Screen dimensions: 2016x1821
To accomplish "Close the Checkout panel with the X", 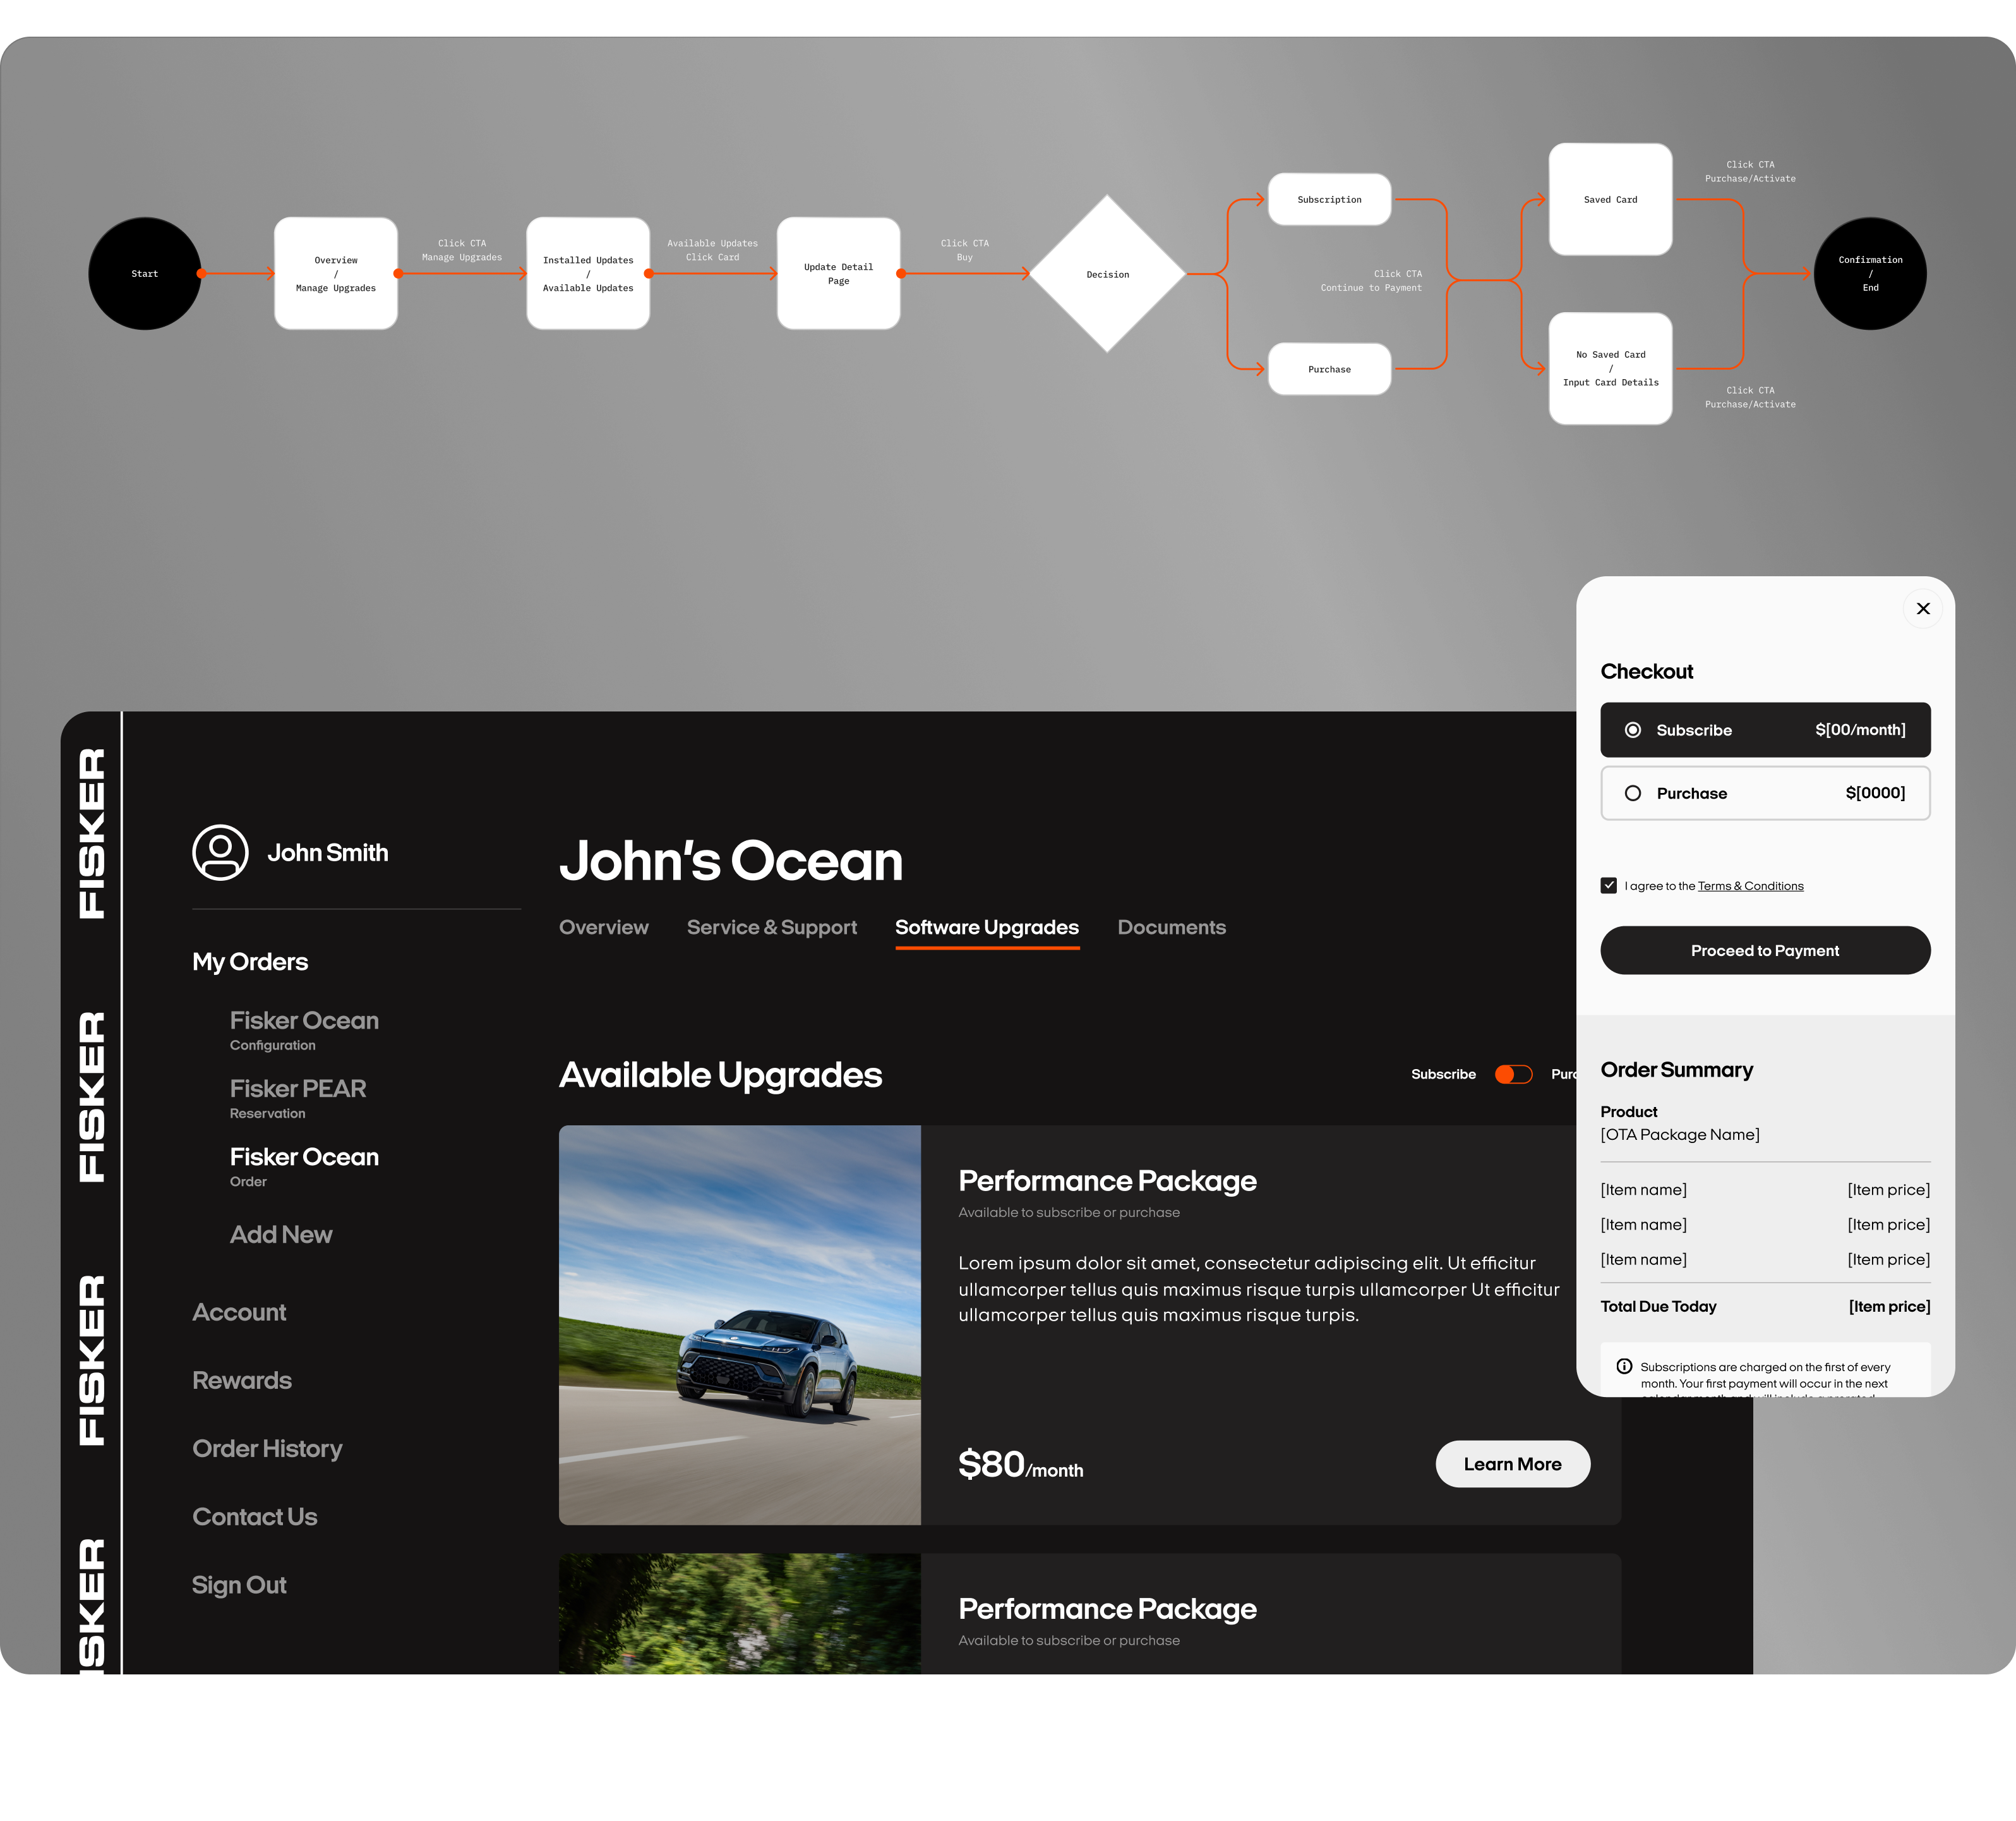I will point(1922,608).
